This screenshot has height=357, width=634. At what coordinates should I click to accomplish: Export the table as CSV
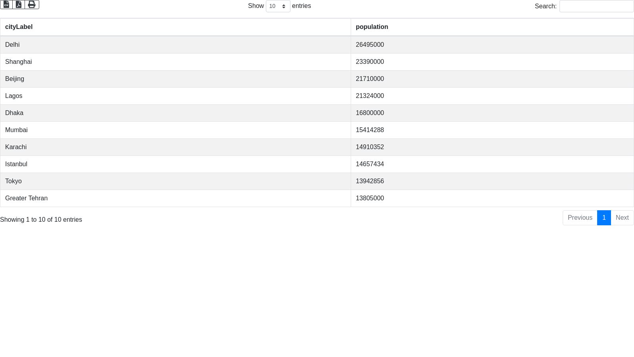[6, 5]
